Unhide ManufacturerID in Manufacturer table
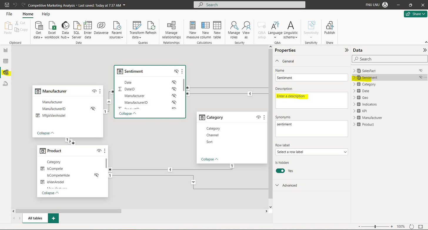The height and width of the screenshot is (230, 428). (93, 109)
